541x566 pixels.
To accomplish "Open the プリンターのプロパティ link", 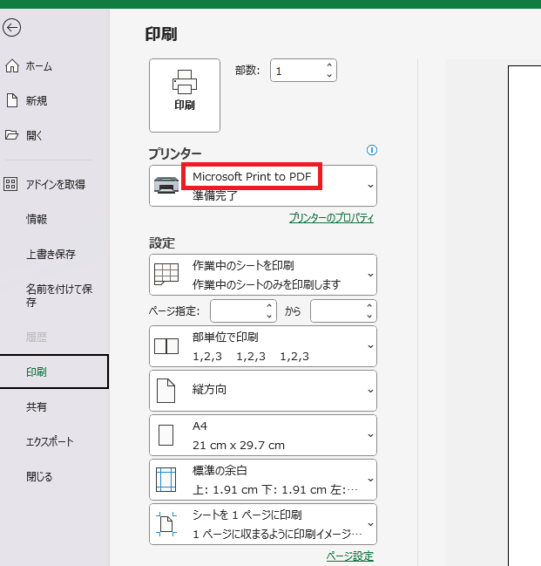I will pyautogui.click(x=331, y=218).
